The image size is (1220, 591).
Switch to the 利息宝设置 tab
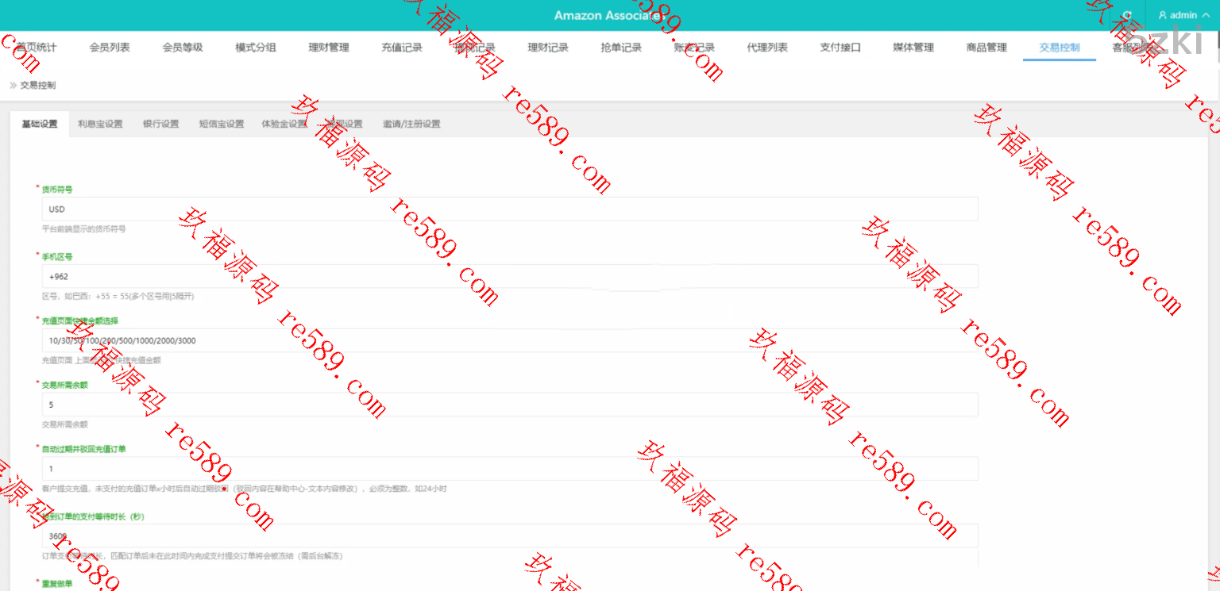(x=100, y=124)
